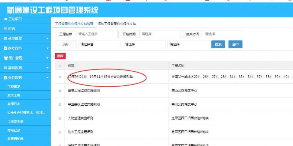
Task: Check the row for 19年9月21日 补录监理通知单
Action: 60,77
